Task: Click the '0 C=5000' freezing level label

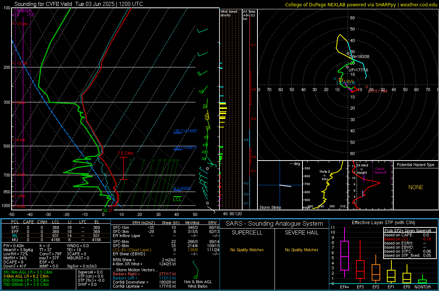Action: tap(182, 188)
